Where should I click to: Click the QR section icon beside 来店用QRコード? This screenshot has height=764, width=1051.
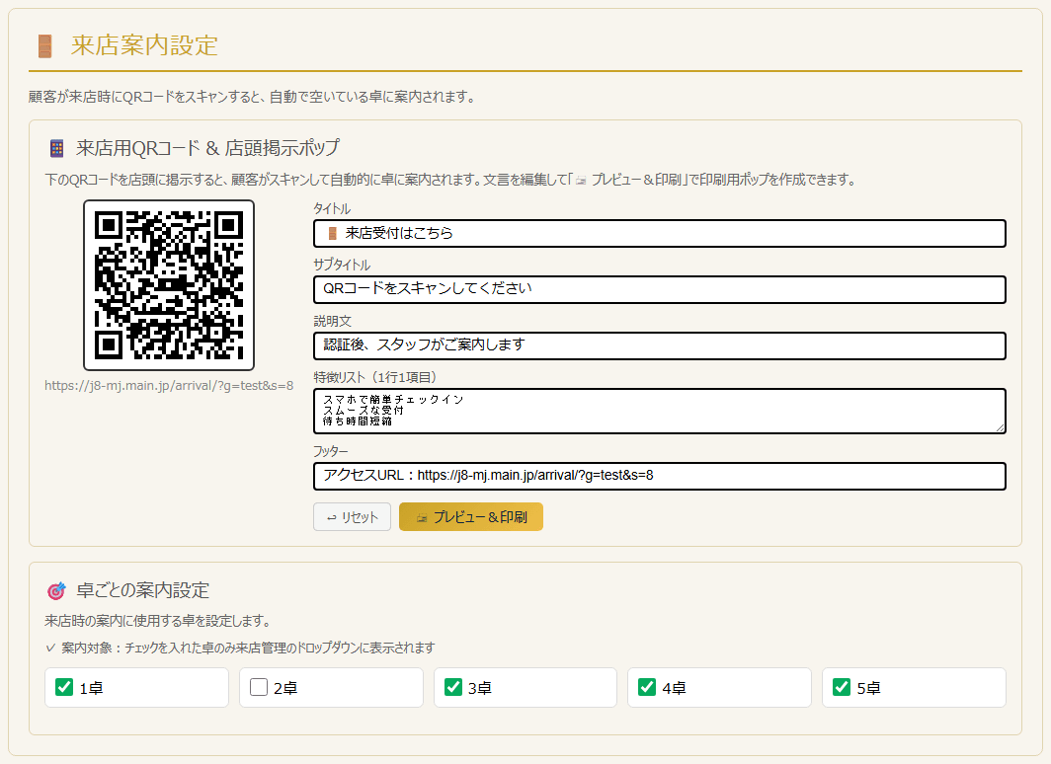(x=57, y=148)
